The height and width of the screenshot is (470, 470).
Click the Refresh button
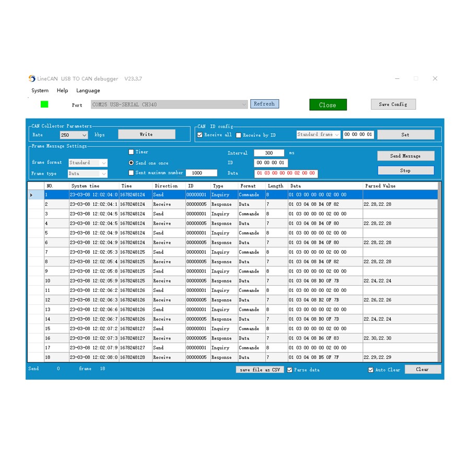(264, 104)
